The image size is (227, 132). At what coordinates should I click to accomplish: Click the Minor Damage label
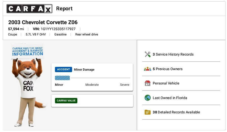(84, 70)
